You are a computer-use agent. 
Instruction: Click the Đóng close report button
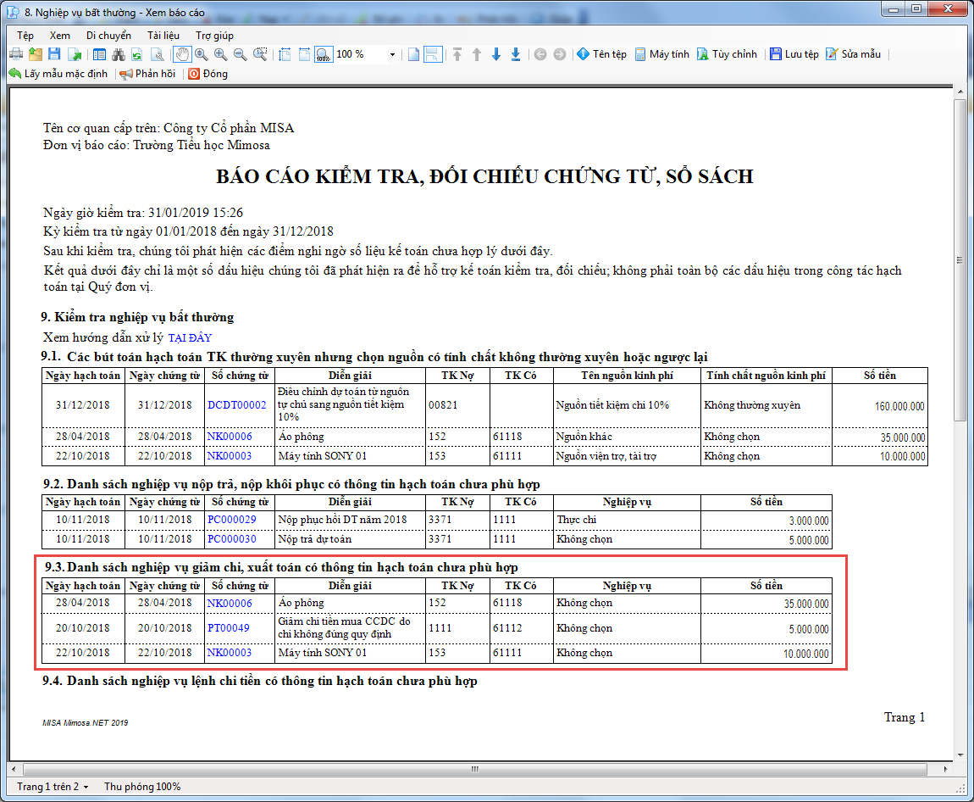(208, 74)
